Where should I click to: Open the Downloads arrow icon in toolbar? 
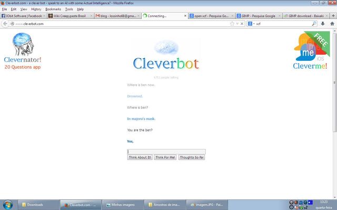323,24
